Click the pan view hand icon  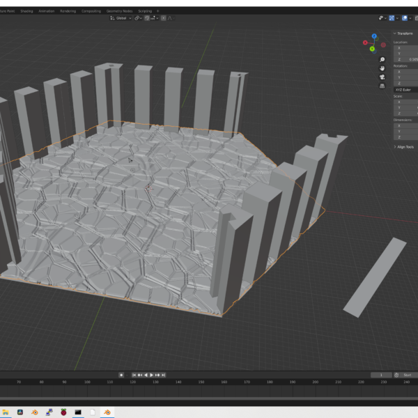382,68
